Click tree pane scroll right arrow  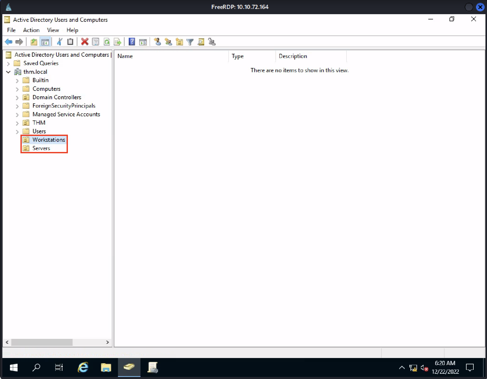[107, 342]
